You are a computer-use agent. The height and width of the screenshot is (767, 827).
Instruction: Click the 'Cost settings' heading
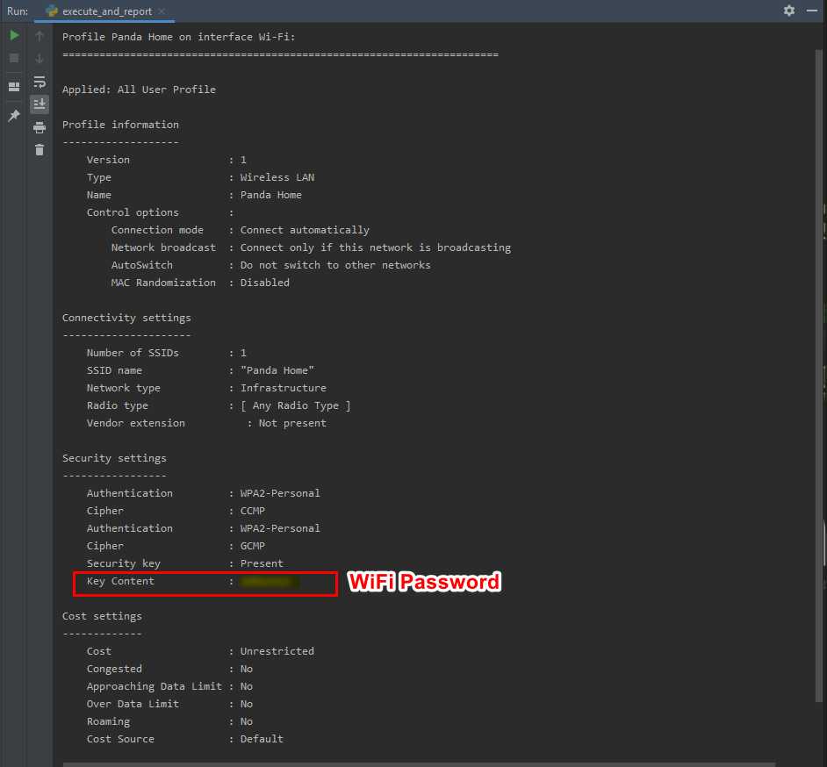coord(102,616)
